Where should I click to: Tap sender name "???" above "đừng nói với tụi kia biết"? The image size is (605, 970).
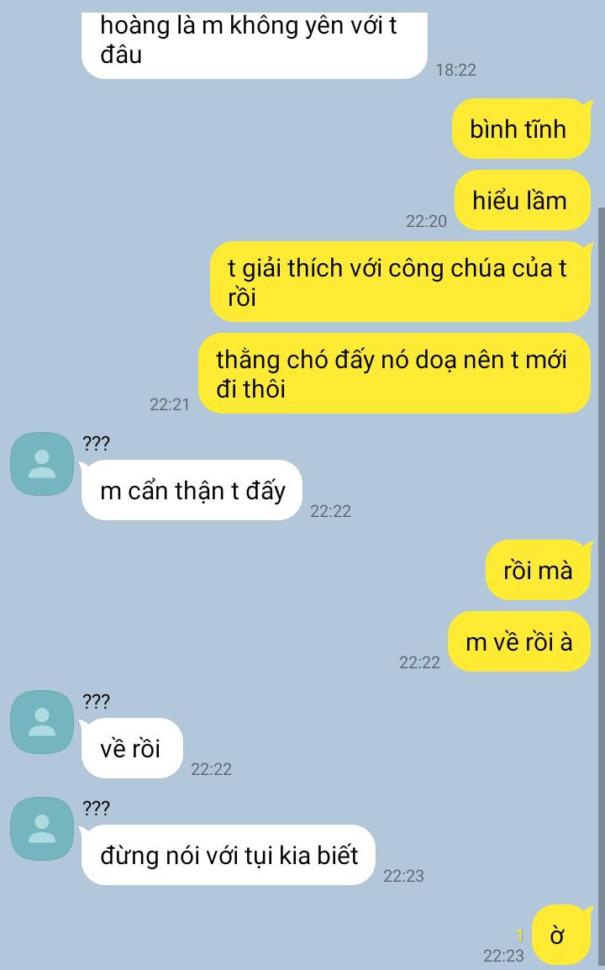[x=96, y=809]
